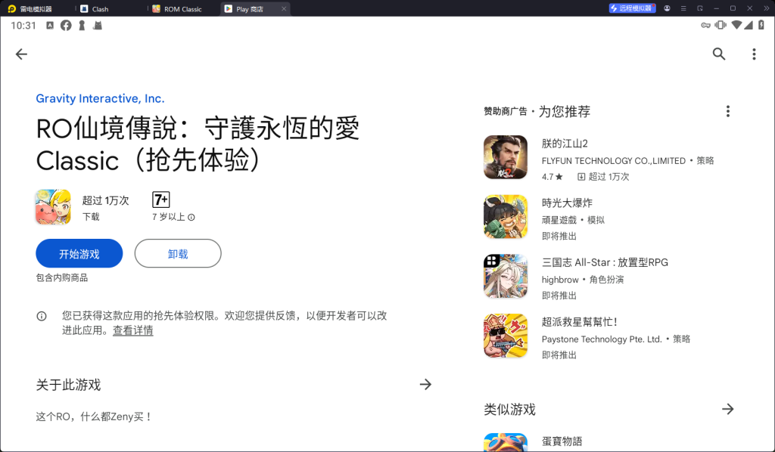Screen dimensions: 775x452
Task: Tap the age rating info icon
Action: pos(191,217)
